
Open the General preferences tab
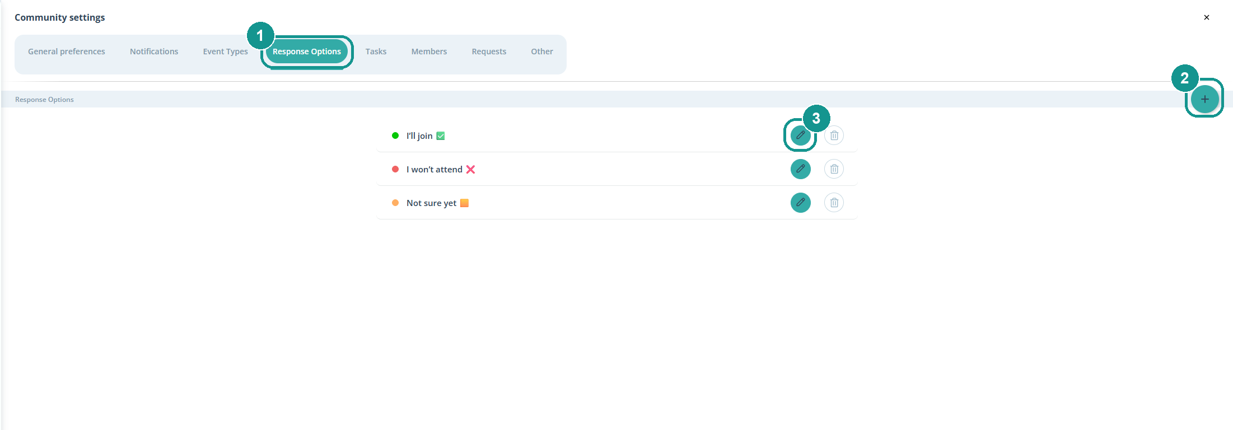67,52
